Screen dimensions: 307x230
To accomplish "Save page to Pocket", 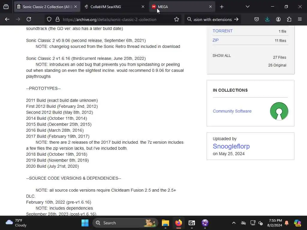I will 257,19.
